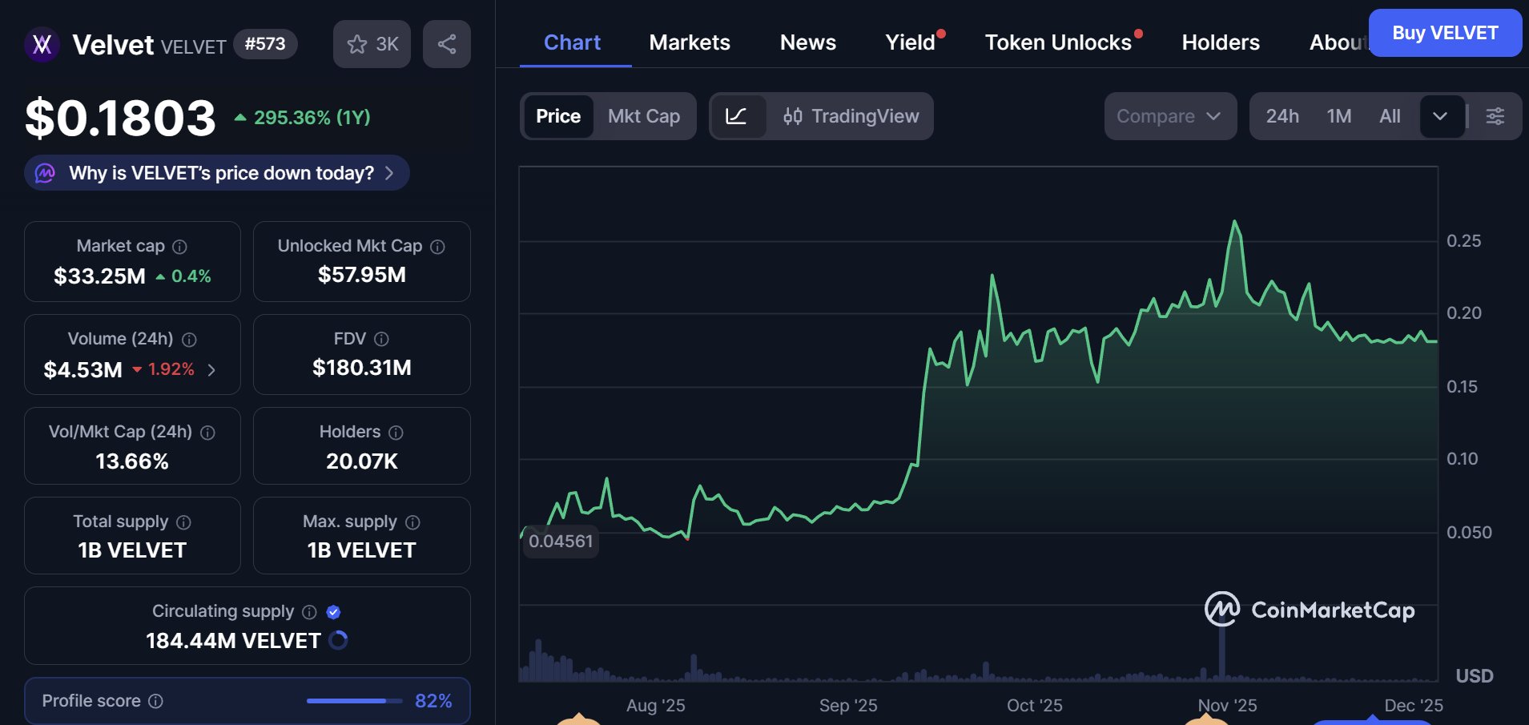Go to the Token Unlocks tab
Screen dimensions: 1529x725
[1058, 42]
